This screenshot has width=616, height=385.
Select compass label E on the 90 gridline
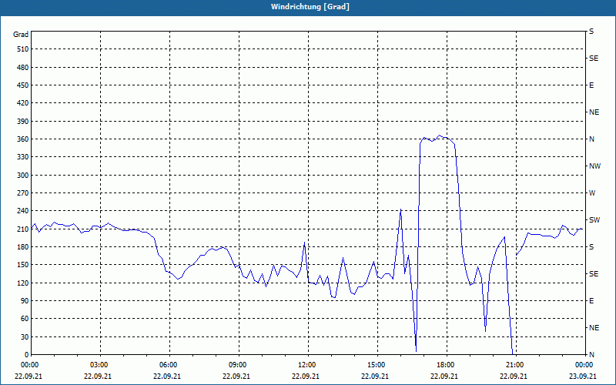tap(591, 300)
